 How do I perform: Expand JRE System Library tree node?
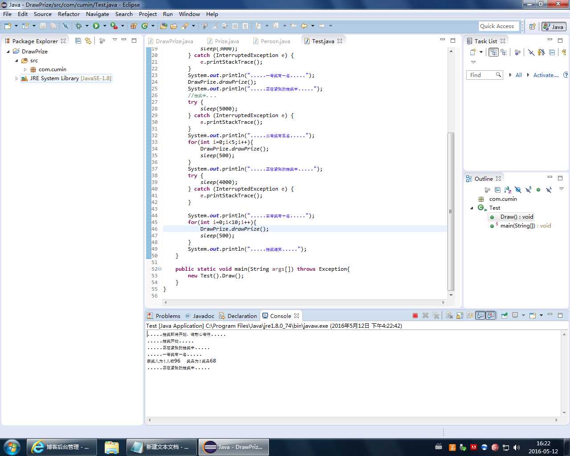coord(17,78)
